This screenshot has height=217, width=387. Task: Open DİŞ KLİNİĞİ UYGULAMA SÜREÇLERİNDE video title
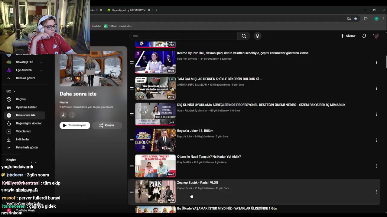click(261, 105)
